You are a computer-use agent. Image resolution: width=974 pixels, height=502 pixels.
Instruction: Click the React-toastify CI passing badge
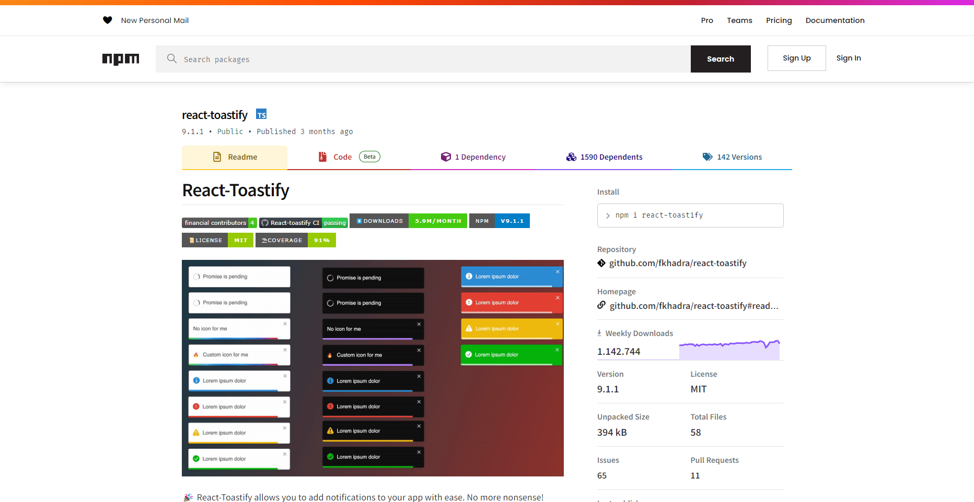pos(304,223)
